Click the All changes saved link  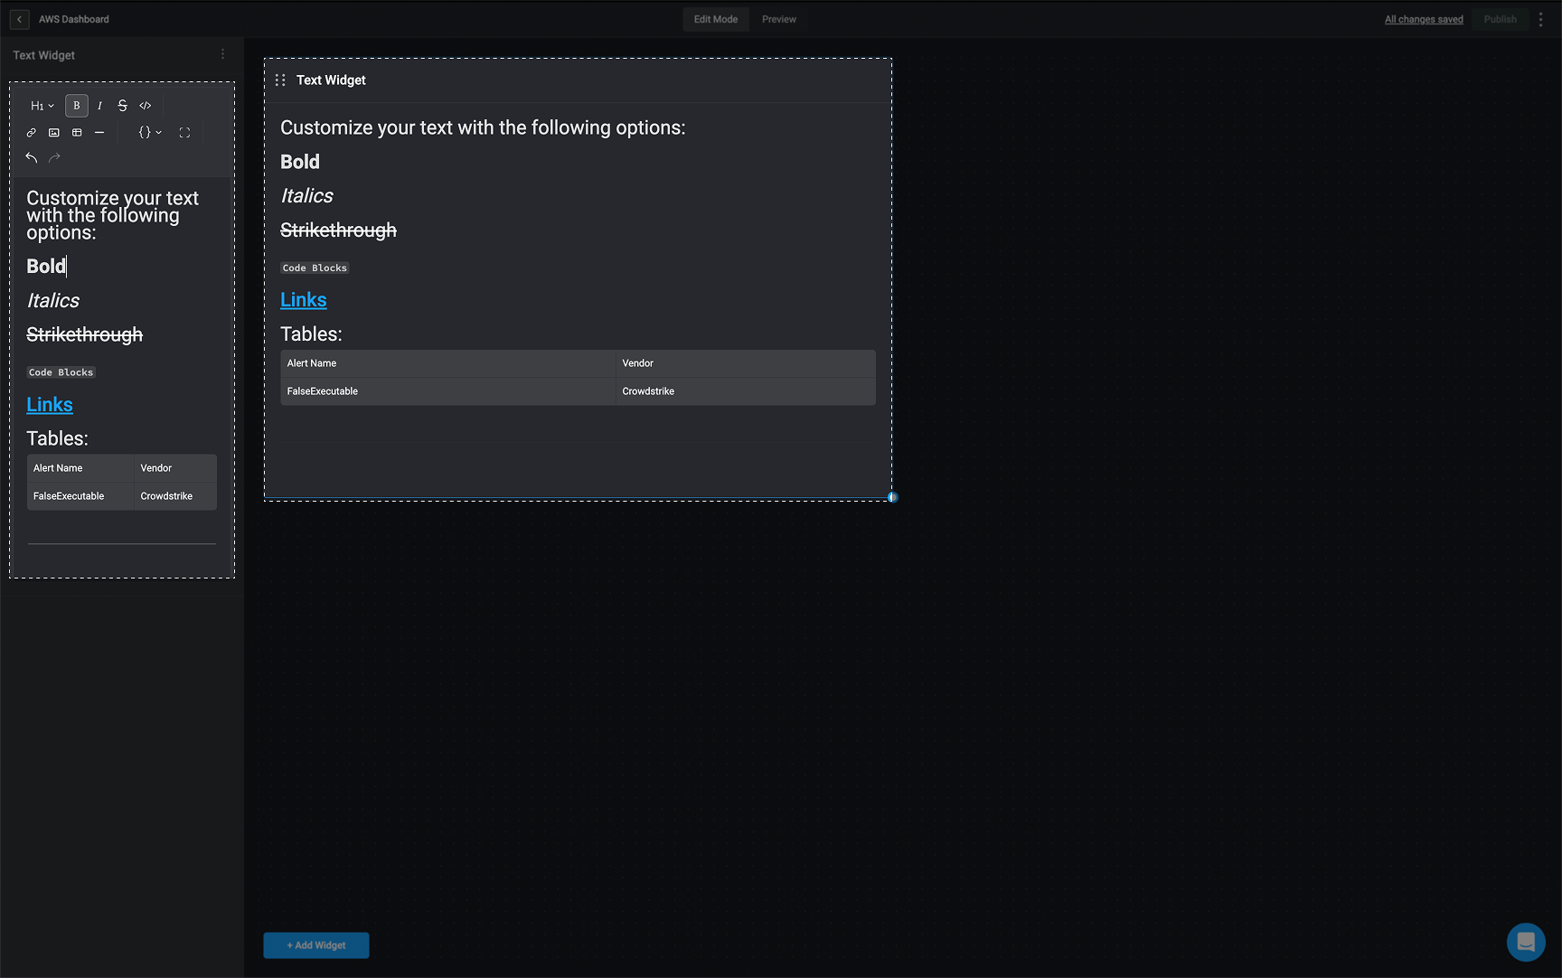pos(1424,19)
